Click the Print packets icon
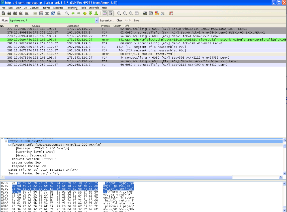This screenshot has width=287, height=212. 58,14
